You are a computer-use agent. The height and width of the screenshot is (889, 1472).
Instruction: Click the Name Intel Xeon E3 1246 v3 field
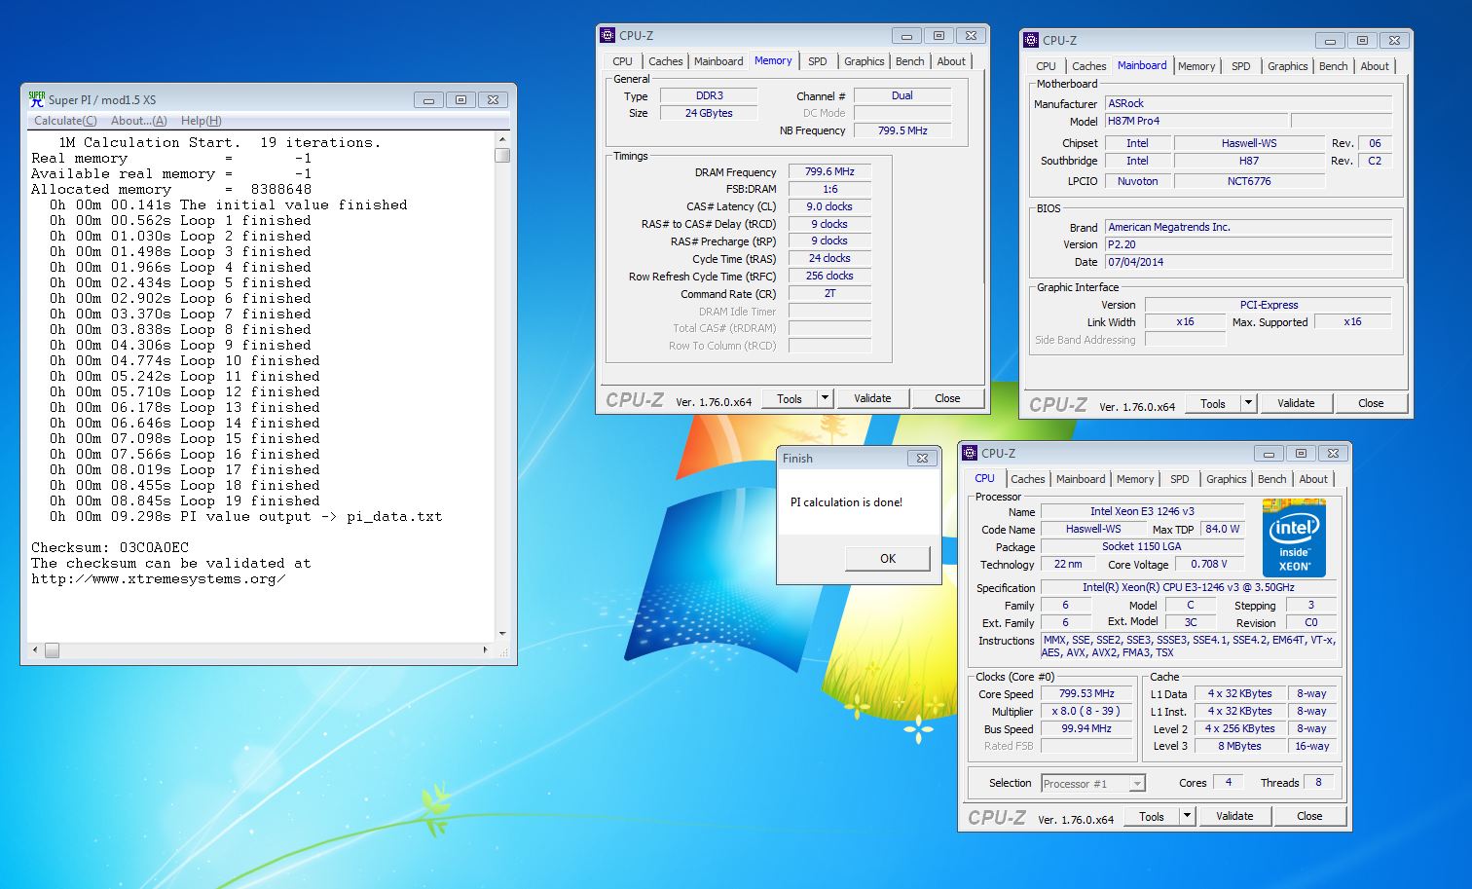point(1142,511)
